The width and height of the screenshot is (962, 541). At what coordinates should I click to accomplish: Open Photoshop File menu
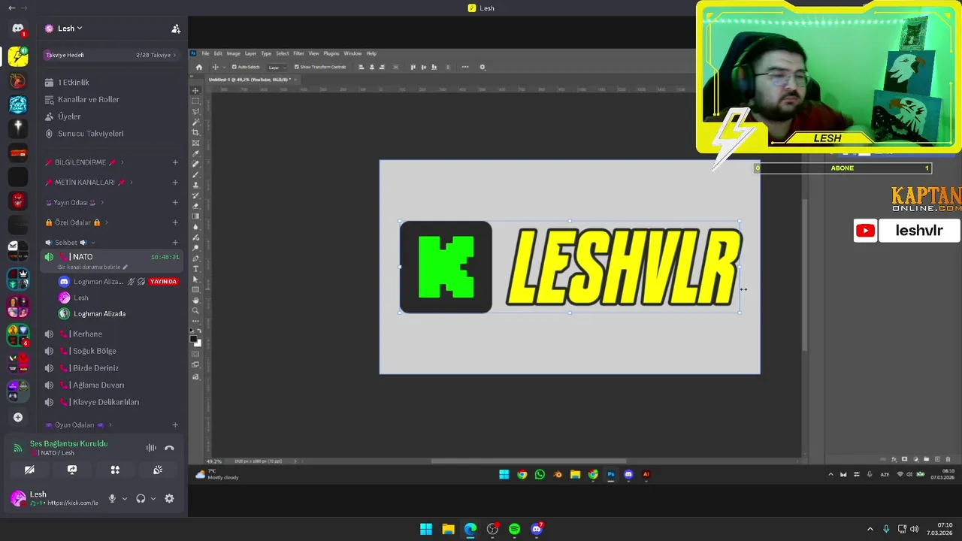[x=205, y=53]
